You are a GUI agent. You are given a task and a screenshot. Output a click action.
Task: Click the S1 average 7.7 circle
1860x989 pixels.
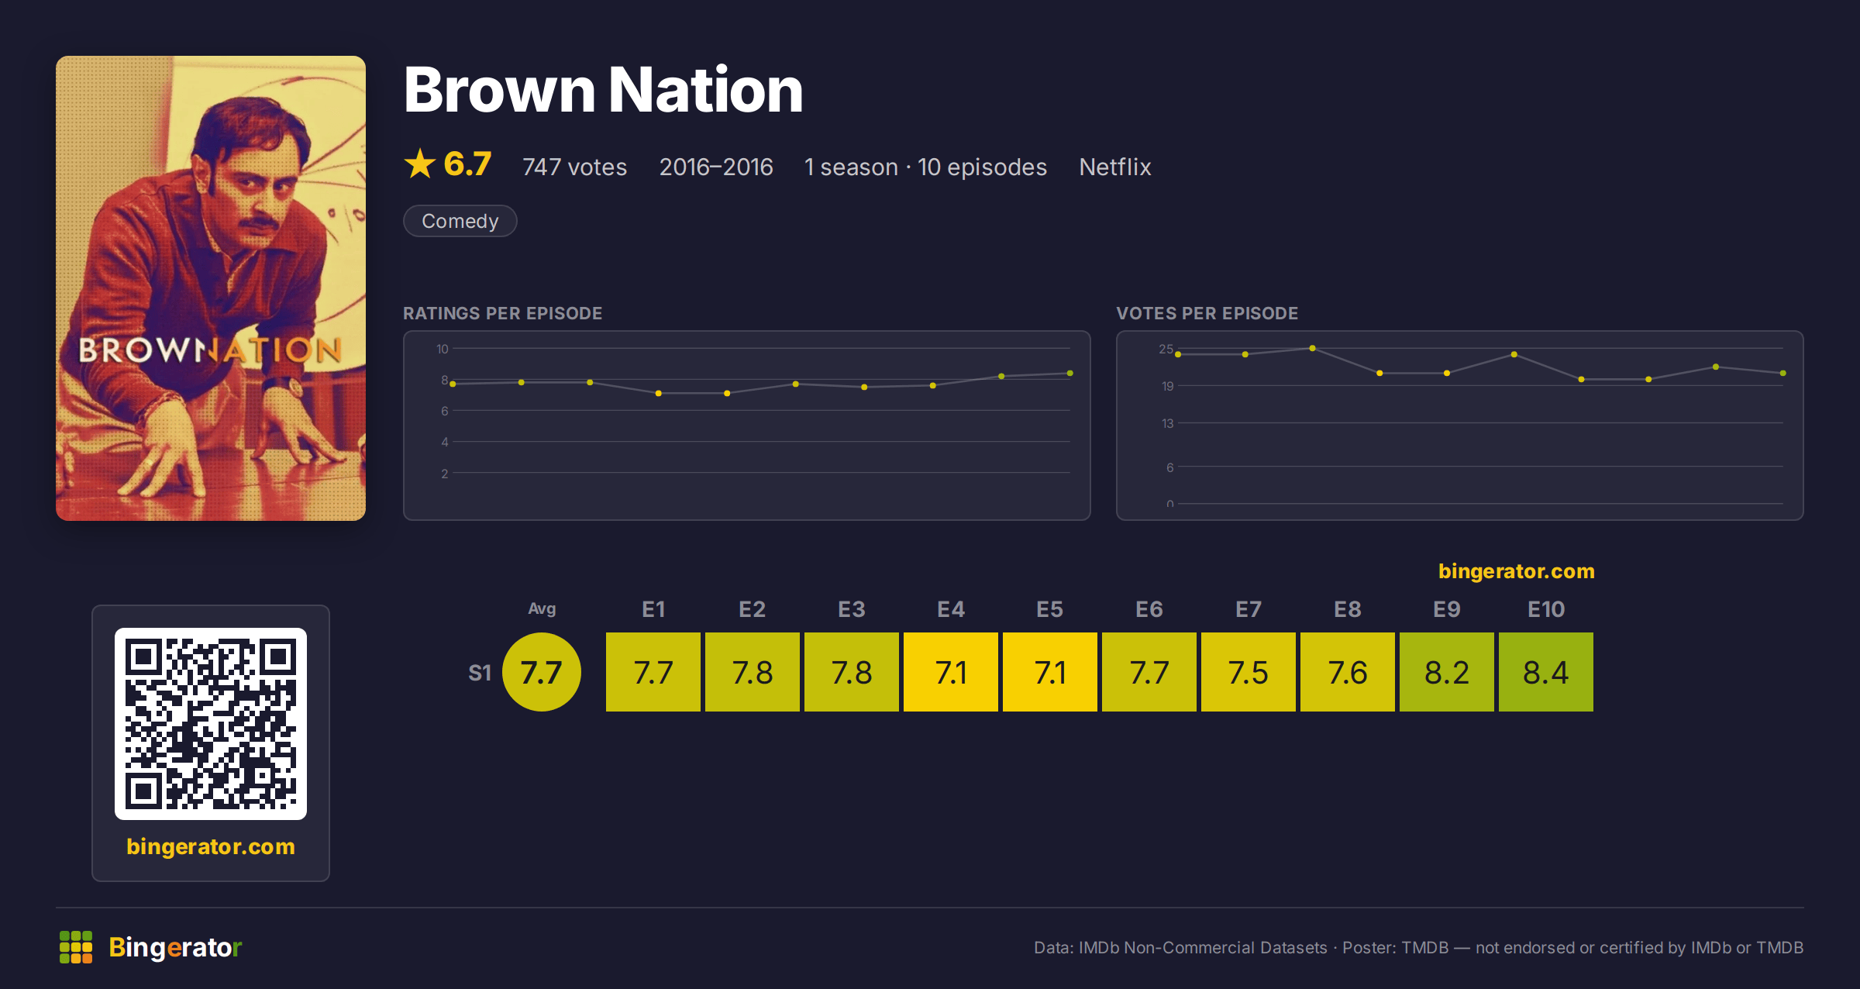(542, 672)
